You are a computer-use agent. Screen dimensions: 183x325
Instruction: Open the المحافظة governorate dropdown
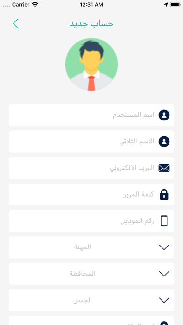pos(91,274)
